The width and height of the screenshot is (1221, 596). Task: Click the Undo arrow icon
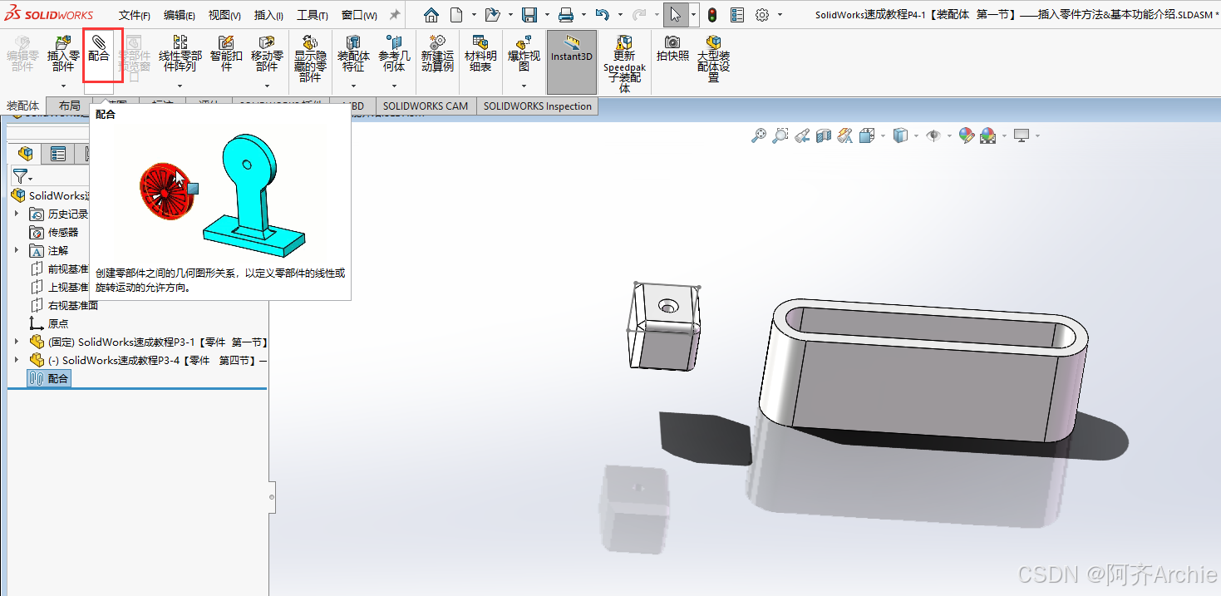[603, 15]
